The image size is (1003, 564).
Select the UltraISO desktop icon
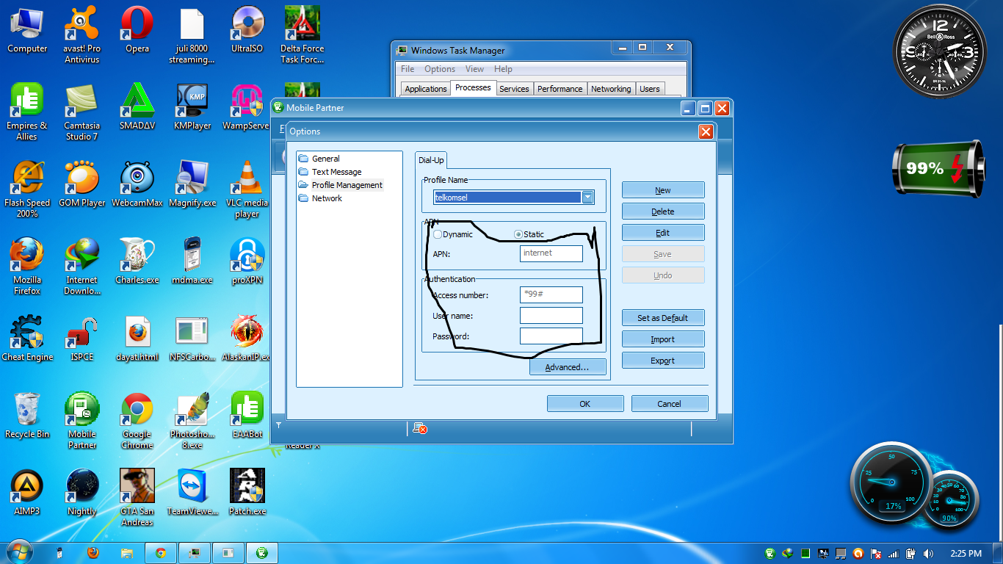247,31
